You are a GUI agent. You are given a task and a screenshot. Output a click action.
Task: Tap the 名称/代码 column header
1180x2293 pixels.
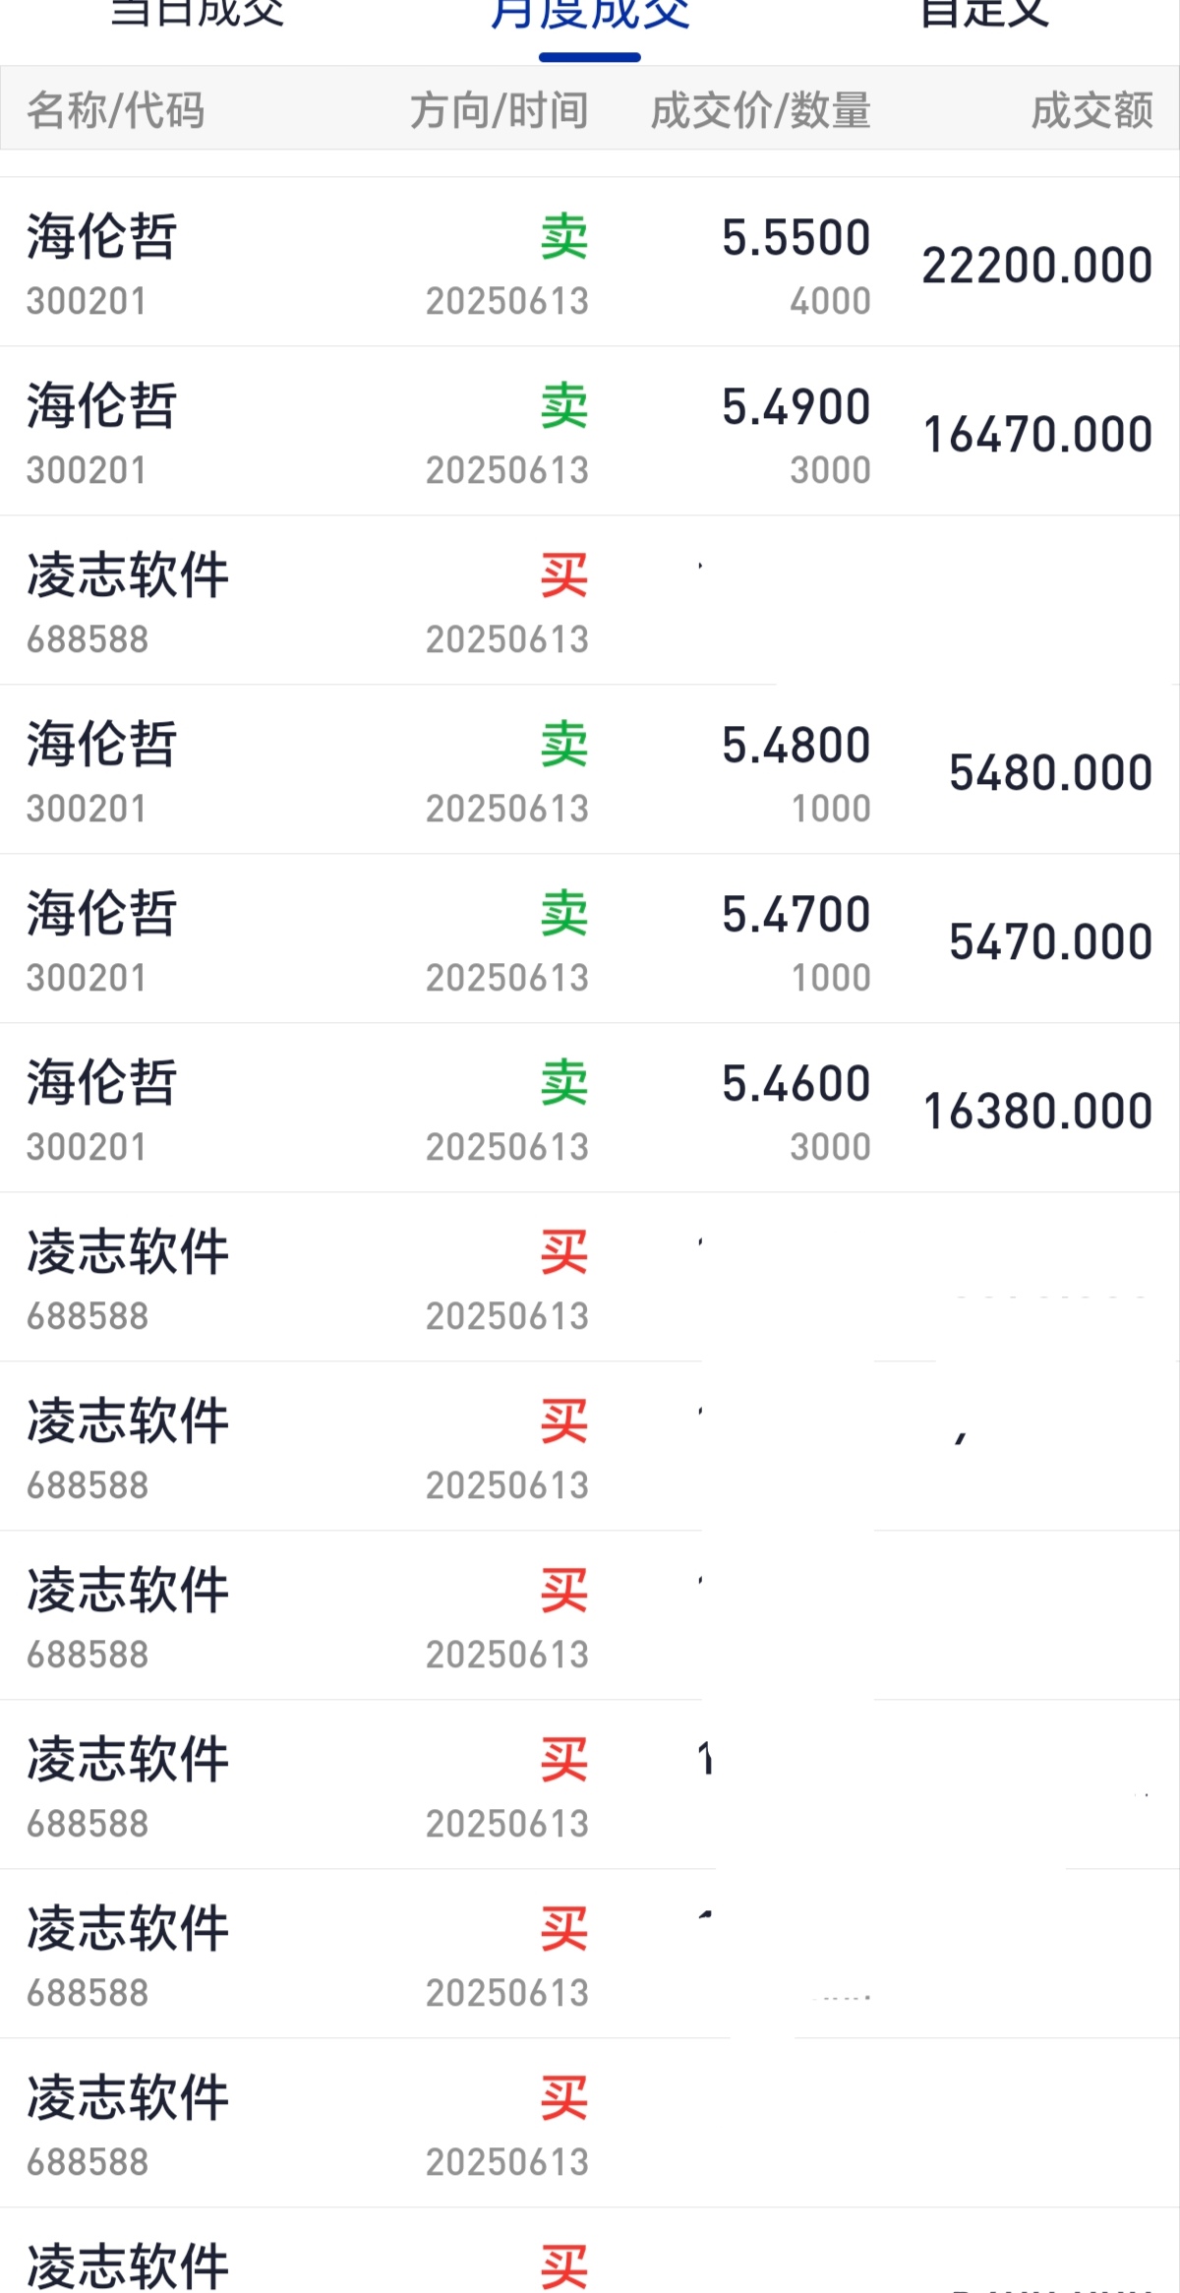pyautogui.click(x=116, y=110)
